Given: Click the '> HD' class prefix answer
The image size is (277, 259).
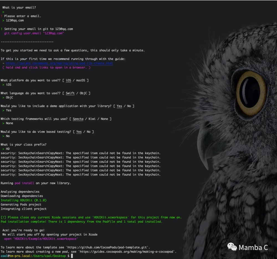Looking at the screenshot, I should (6, 149).
